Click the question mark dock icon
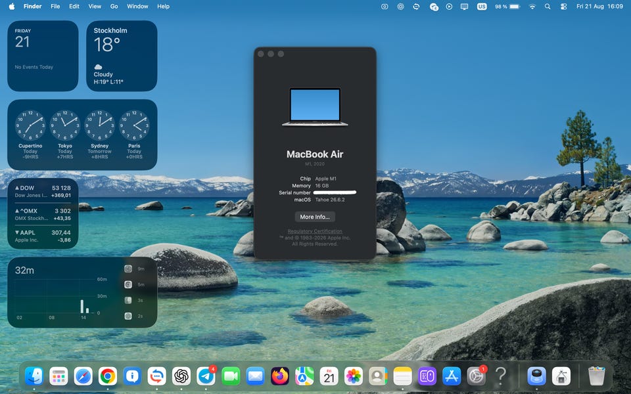The width and height of the screenshot is (631, 394). point(501,376)
